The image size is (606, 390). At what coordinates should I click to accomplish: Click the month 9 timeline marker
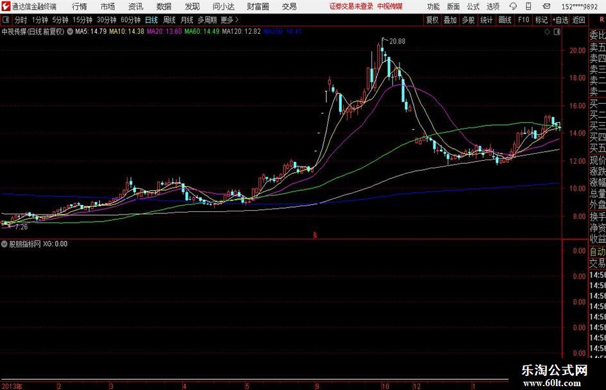(317, 386)
